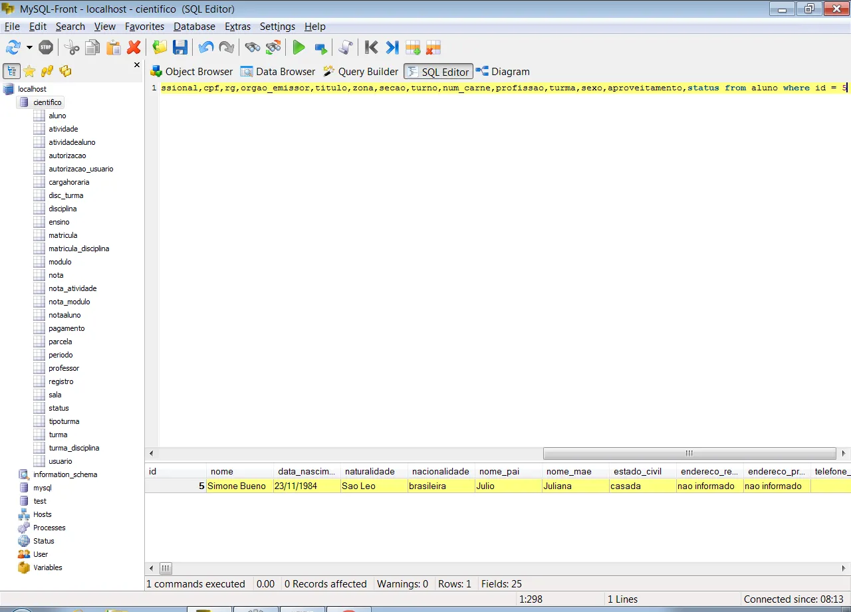This screenshot has width=851, height=612.
Task: Open the Database menu
Action: coord(194,27)
